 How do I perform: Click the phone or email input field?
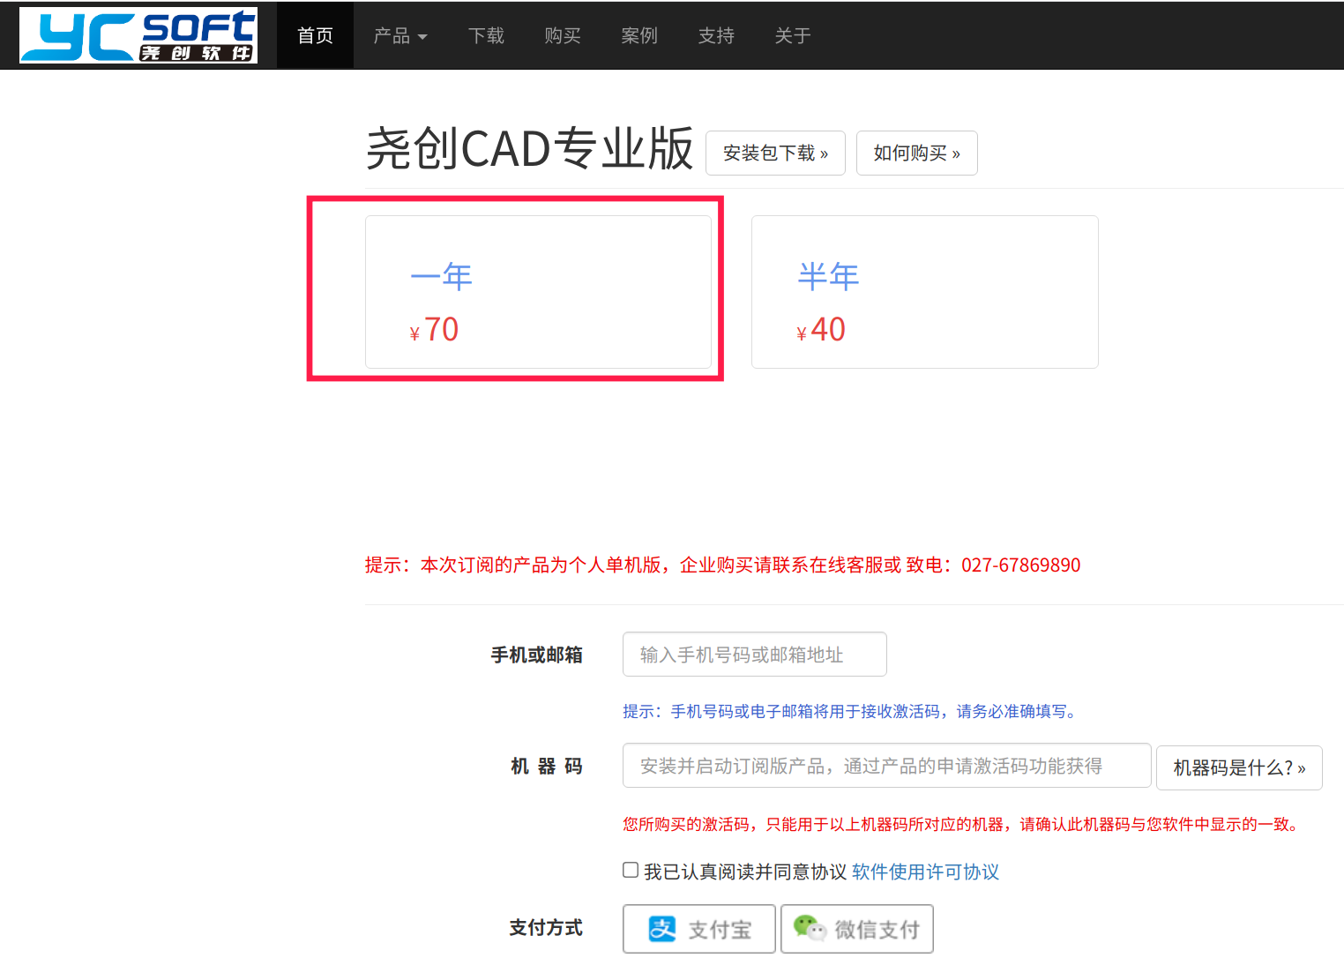click(x=754, y=654)
